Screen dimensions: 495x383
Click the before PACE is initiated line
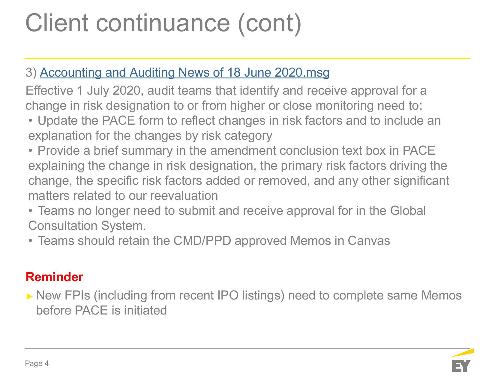point(101,310)
